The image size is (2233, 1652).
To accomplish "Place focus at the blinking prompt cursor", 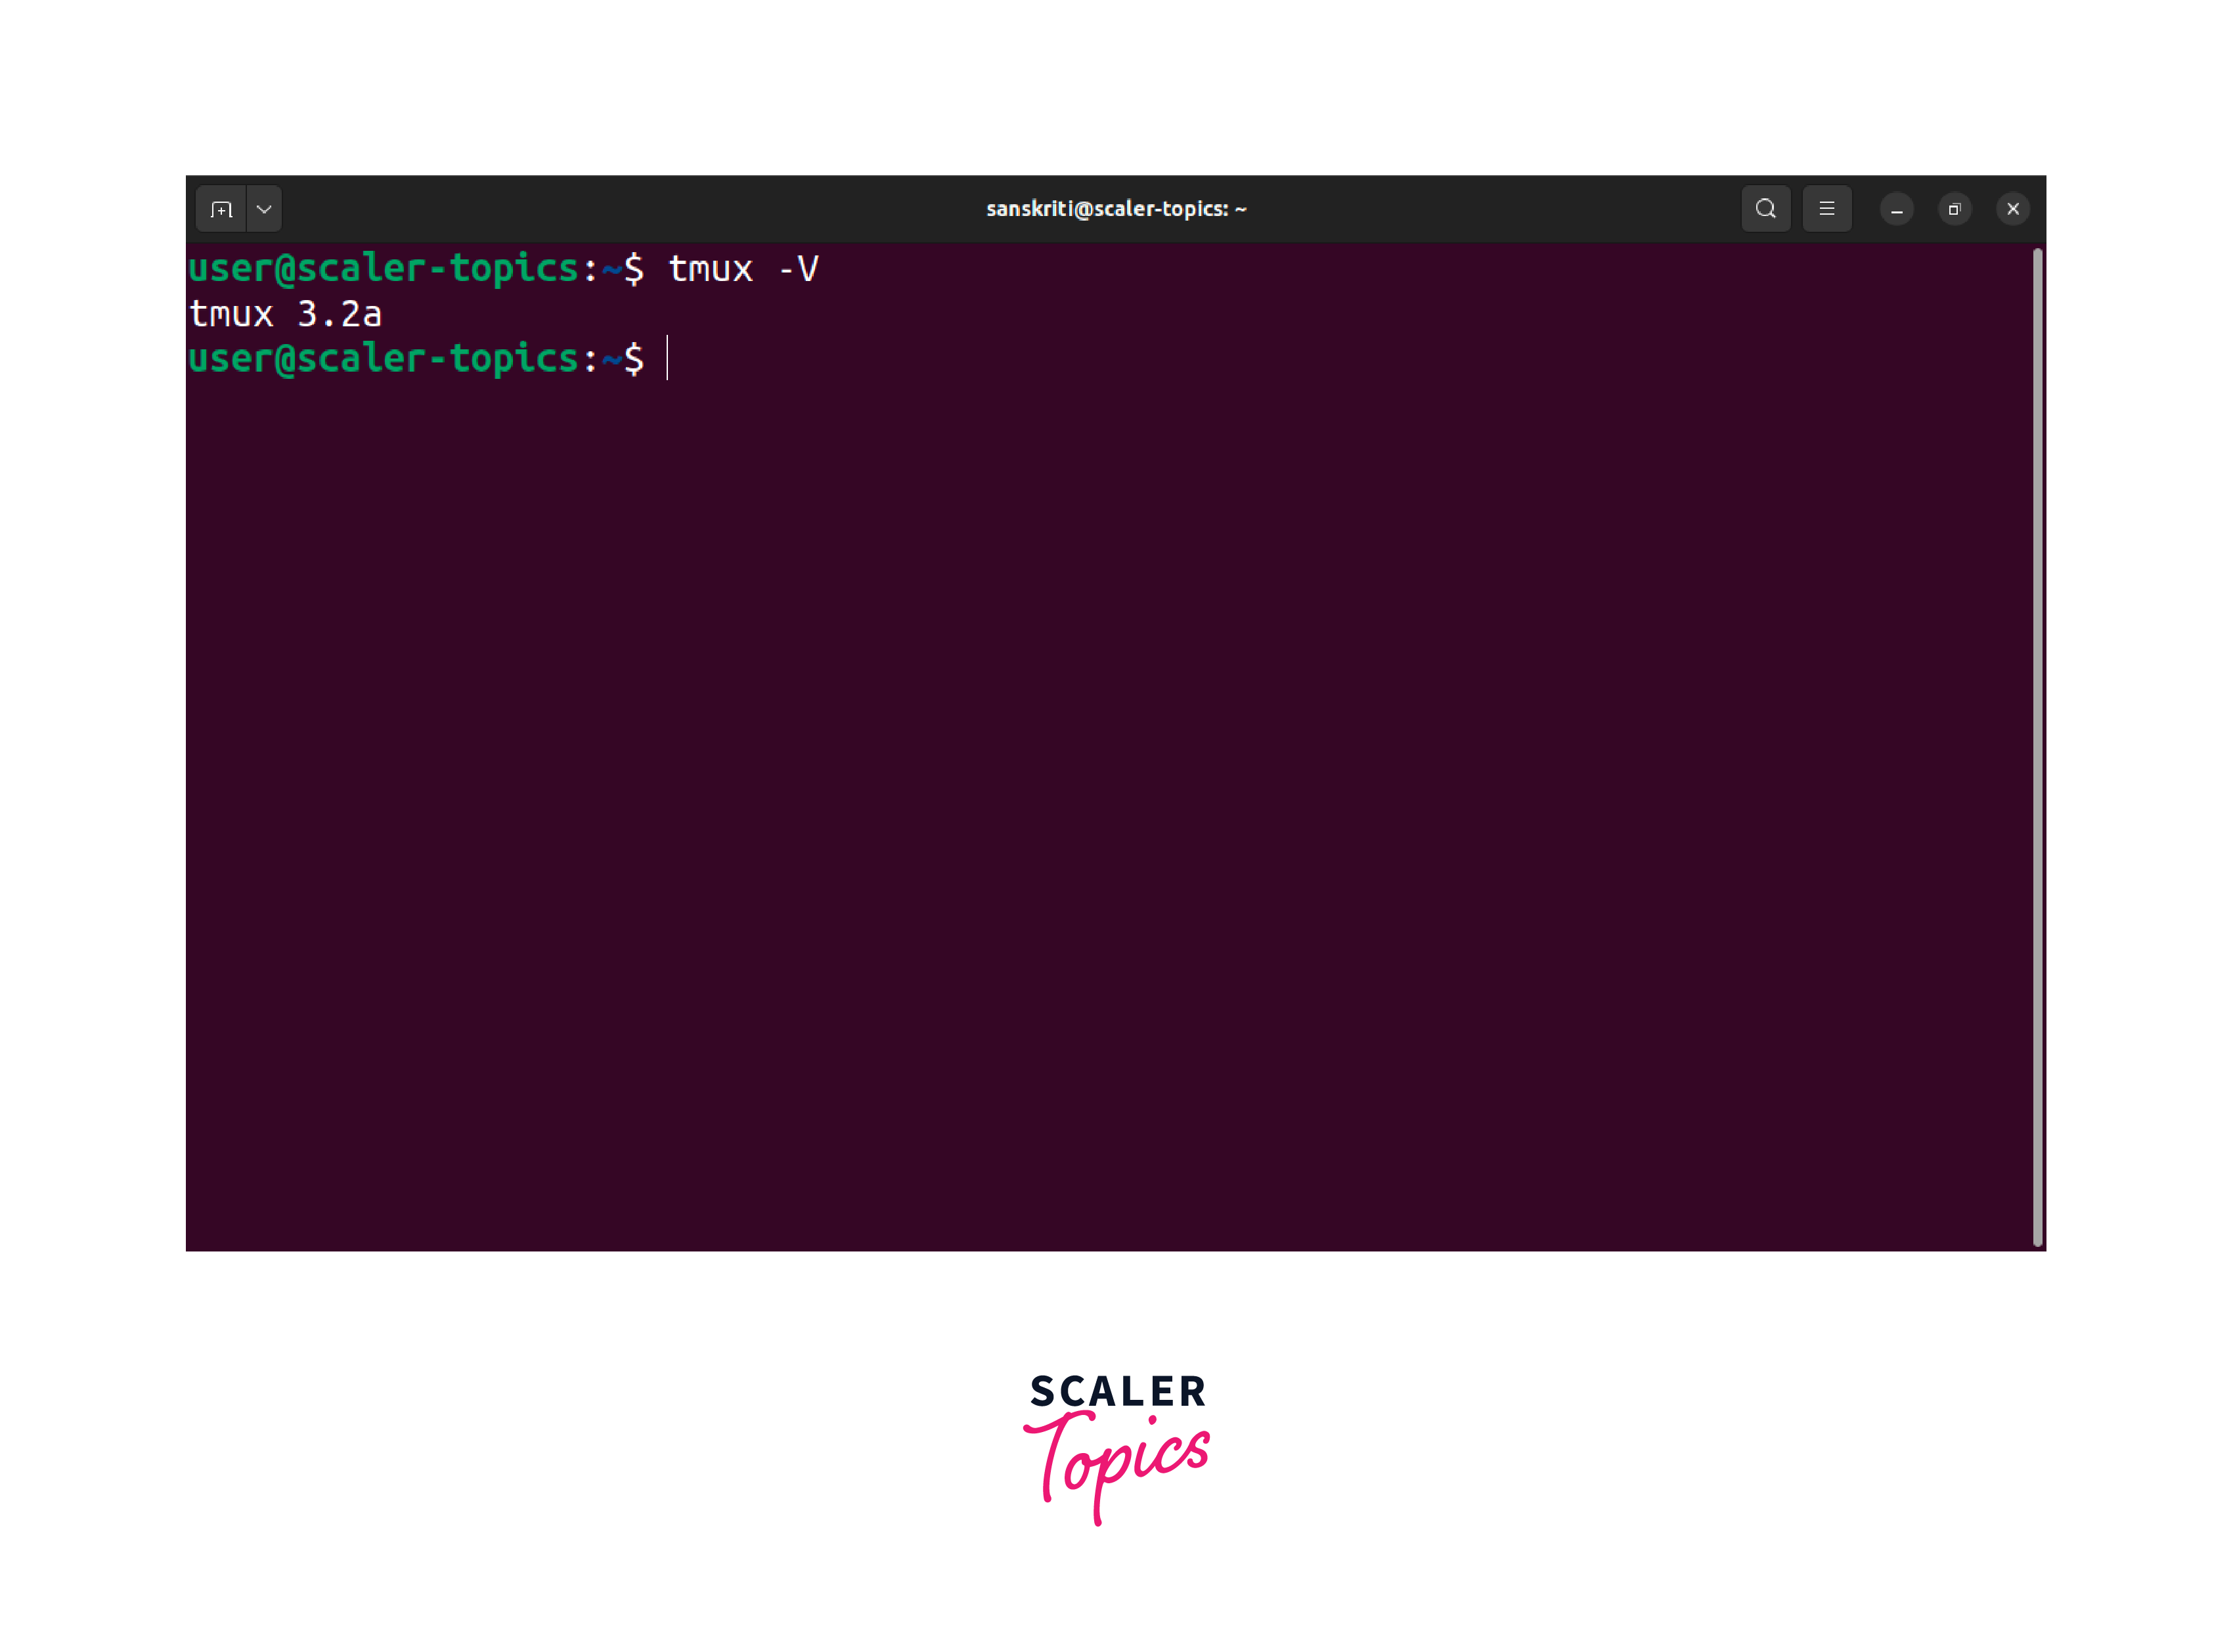I will 667,358.
